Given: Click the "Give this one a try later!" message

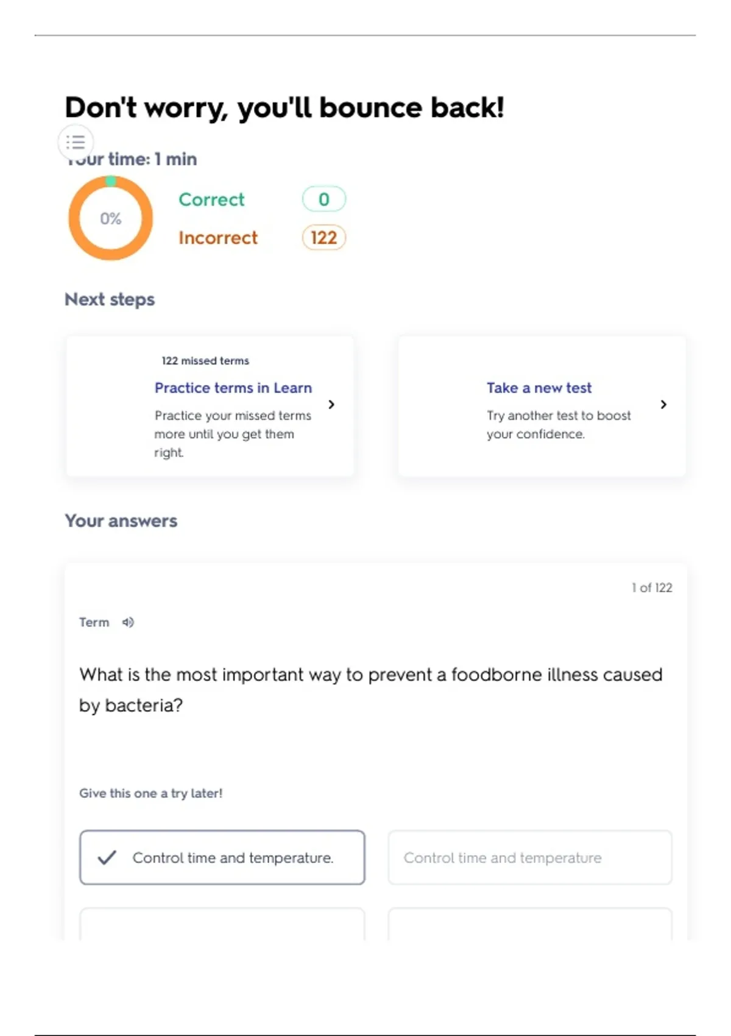Looking at the screenshot, I should click(x=150, y=793).
